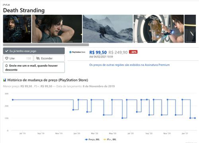Click the 'Histórico de mudança de preço' heading

pos(48,80)
